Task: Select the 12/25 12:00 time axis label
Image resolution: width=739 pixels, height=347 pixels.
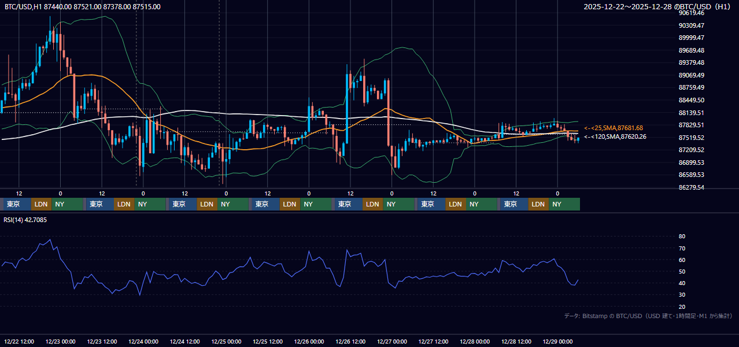Action: click(x=268, y=342)
